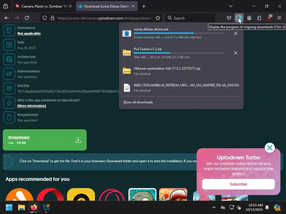Click Subscribe in Uptodown Turbo popup
This screenshot has height=214, width=286.
click(239, 184)
